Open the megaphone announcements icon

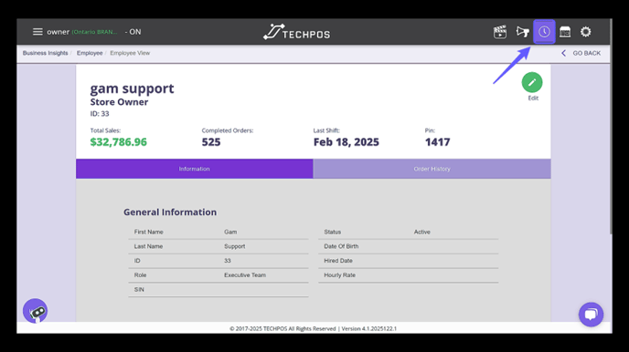pyautogui.click(x=522, y=32)
